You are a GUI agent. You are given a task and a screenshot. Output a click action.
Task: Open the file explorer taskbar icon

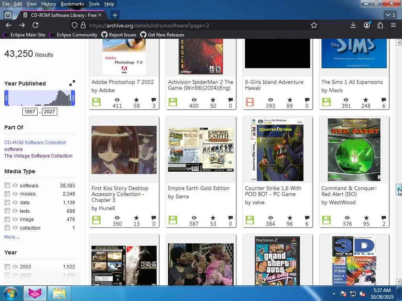[x=59, y=293]
